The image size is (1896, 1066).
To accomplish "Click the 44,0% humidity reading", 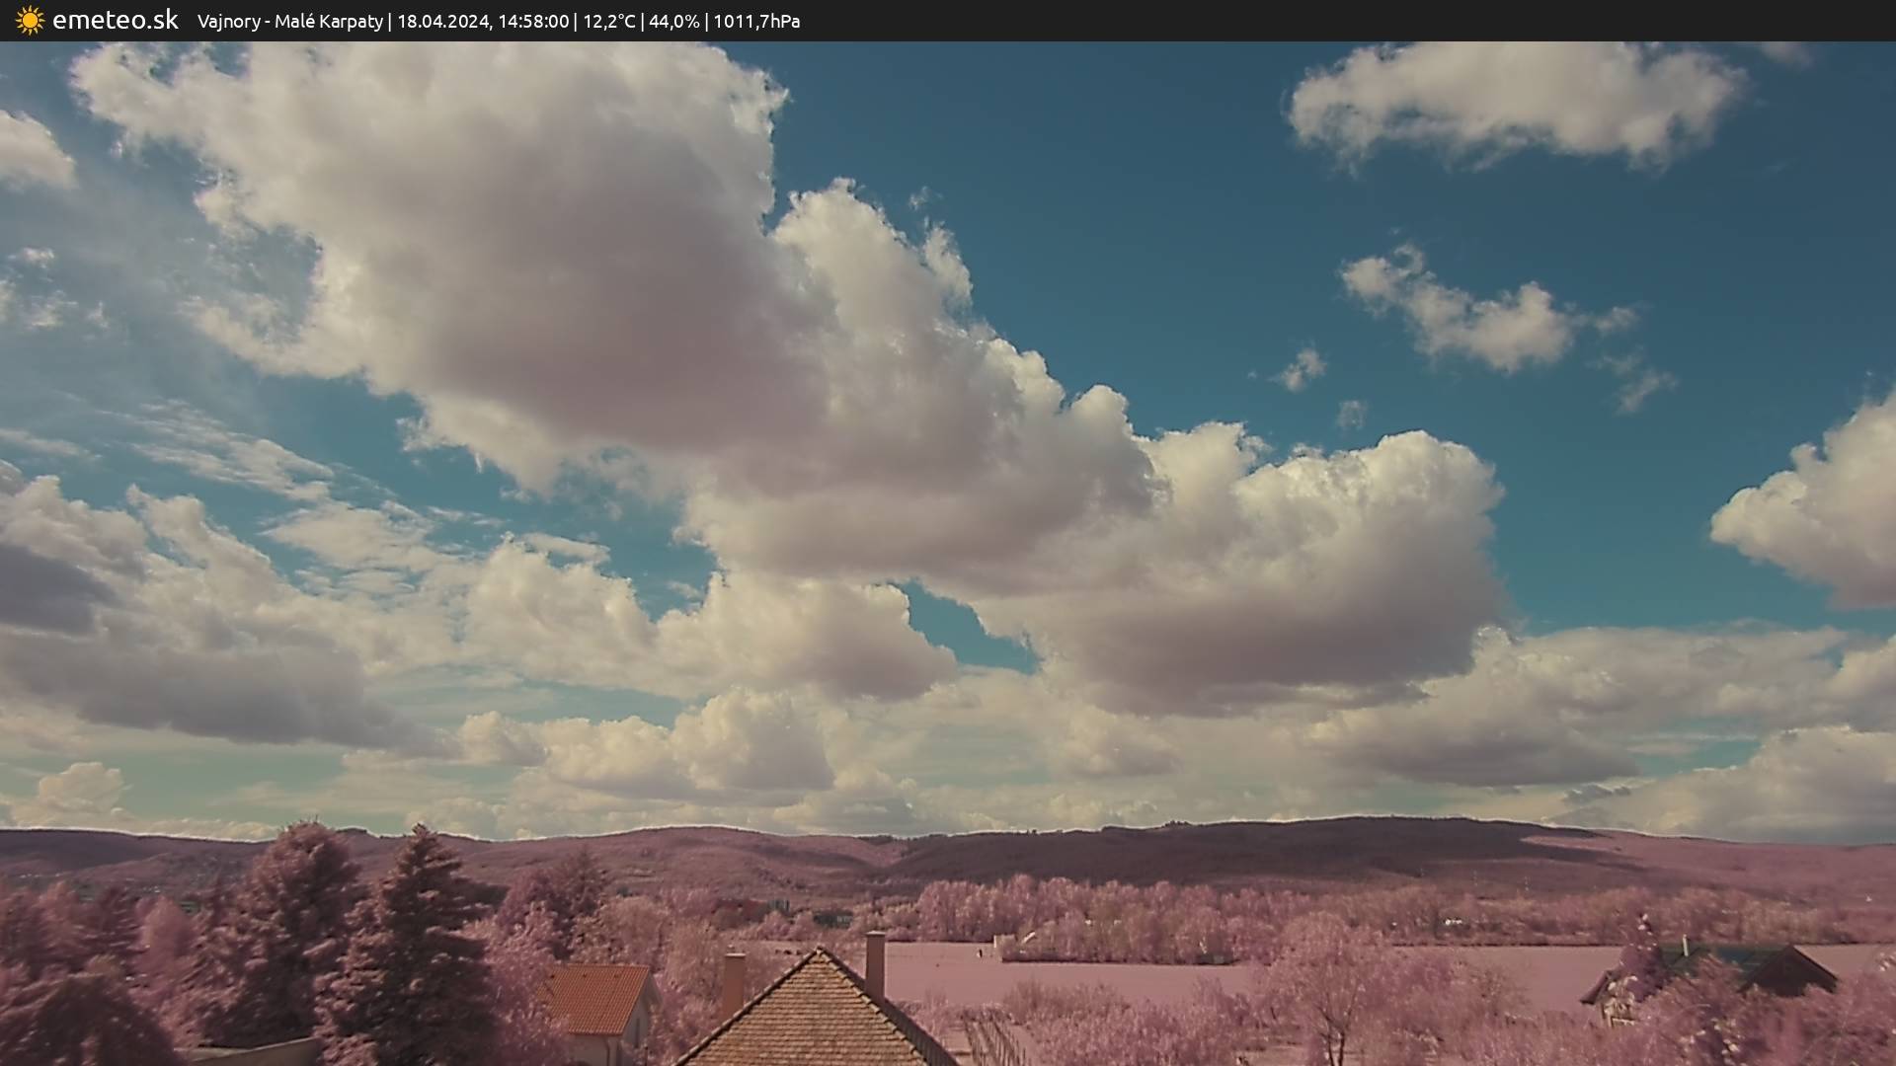I will click(673, 22).
